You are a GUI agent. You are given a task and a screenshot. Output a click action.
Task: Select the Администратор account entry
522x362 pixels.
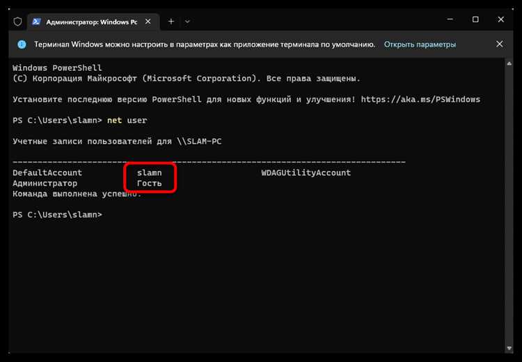(x=45, y=183)
